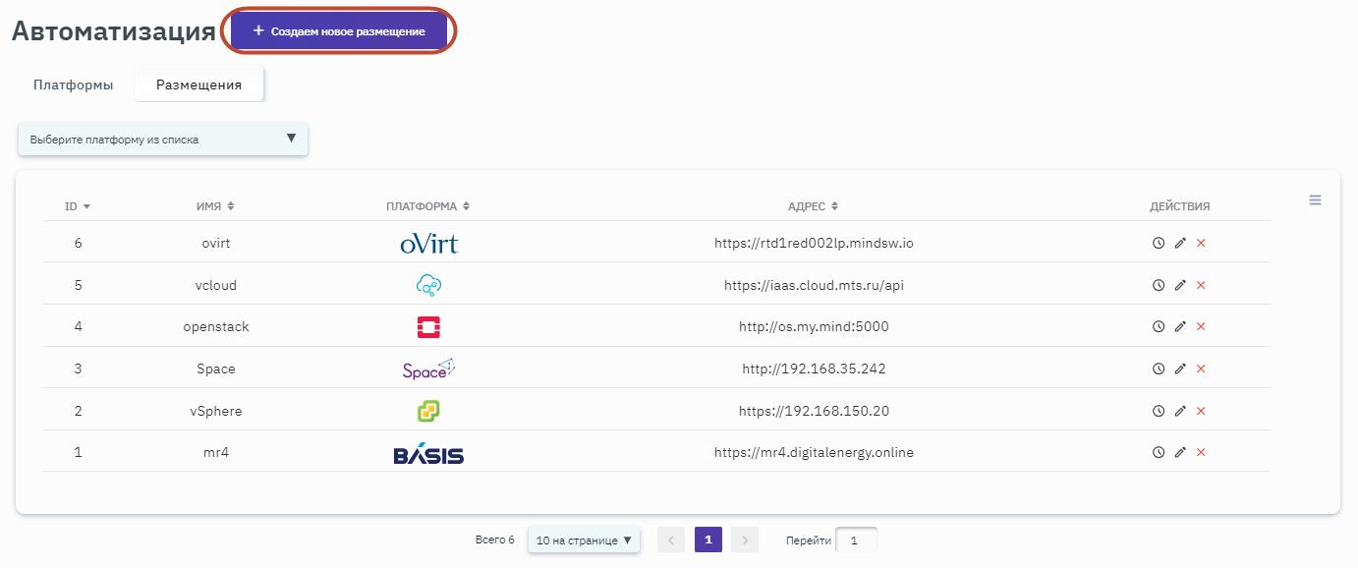1358x568 pixels.
Task: Open the '10 на странице' page size dropdown
Action: (584, 540)
